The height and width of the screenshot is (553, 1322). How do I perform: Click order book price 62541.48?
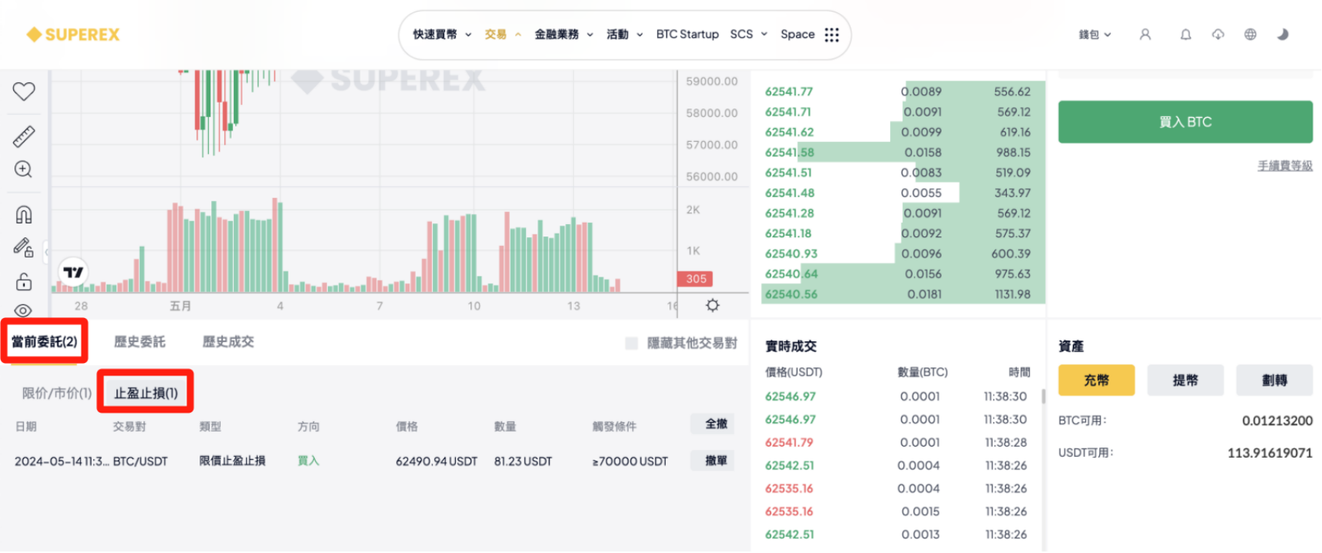coord(790,193)
